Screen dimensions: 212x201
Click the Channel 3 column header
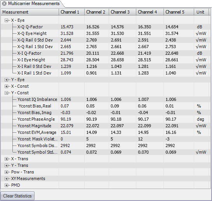coord(122,12)
